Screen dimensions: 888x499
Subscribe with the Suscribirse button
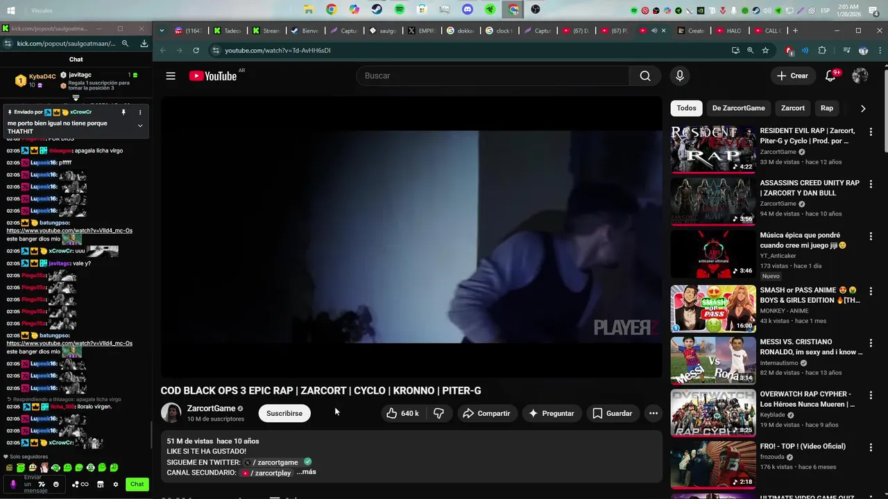coord(284,413)
